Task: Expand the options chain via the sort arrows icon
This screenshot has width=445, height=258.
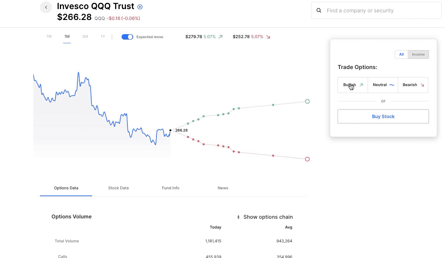Action: [x=238, y=217]
